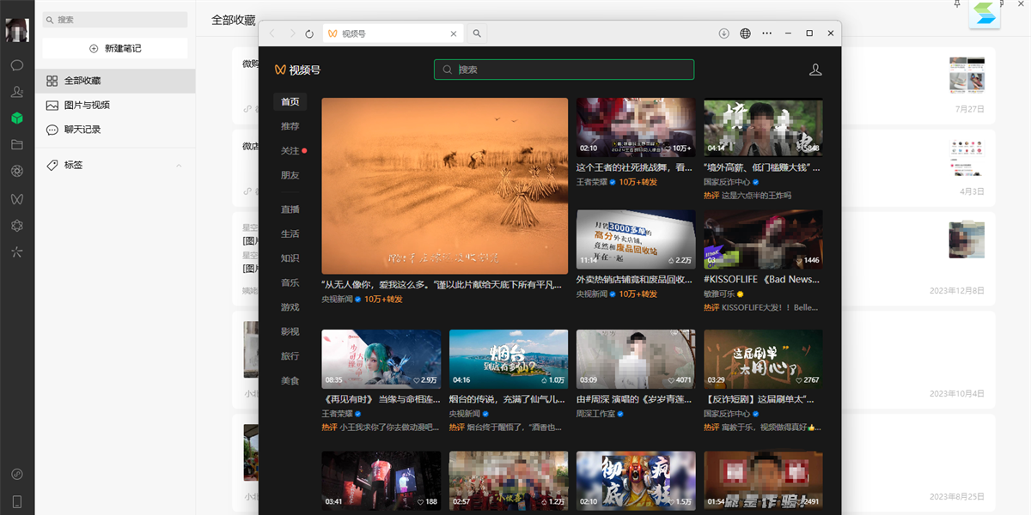
Task: Collapse the 标签 section chevron
Action: (180, 165)
